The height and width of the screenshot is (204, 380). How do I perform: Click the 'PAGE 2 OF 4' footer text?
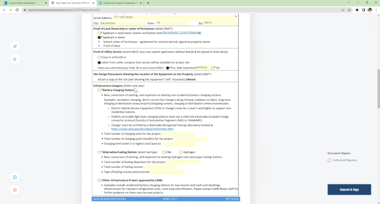click(x=169, y=199)
